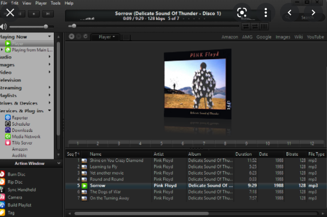
Task: Expand the Playlists section arrow
Action: tap(50, 95)
